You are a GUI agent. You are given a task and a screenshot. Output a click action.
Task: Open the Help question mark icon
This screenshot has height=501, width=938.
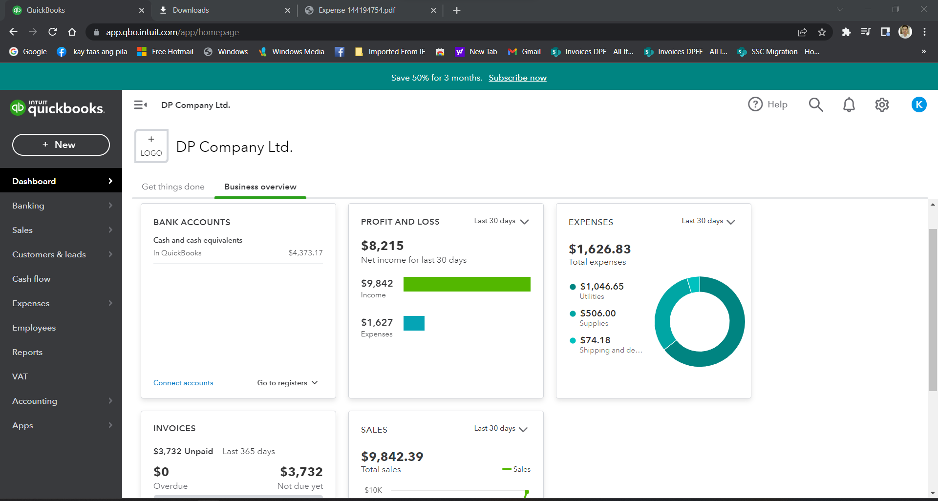coord(767,104)
